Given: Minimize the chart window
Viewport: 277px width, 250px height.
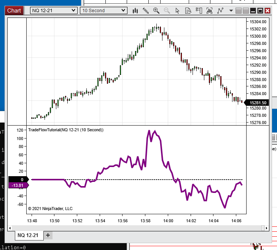Looking at the screenshot, I should [253, 11].
